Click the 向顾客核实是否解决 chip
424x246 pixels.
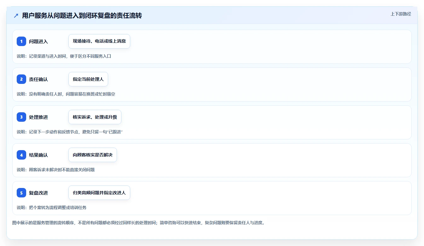click(x=93, y=155)
